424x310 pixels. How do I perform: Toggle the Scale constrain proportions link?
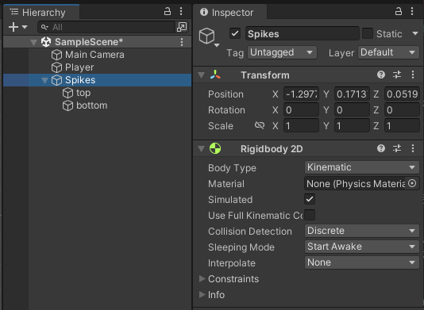pyautogui.click(x=260, y=125)
